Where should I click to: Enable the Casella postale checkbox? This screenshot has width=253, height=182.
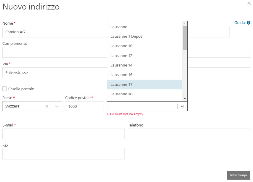pyautogui.click(x=4, y=89)
